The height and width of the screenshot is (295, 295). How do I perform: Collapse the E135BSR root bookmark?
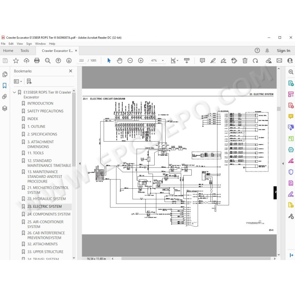pos(14,92)
